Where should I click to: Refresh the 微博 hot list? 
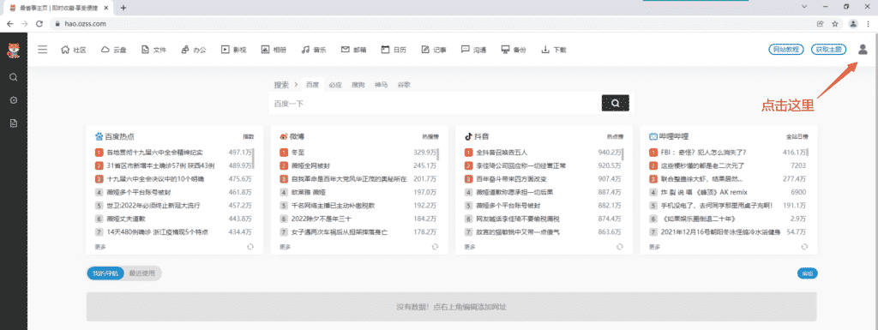[435, 246]
